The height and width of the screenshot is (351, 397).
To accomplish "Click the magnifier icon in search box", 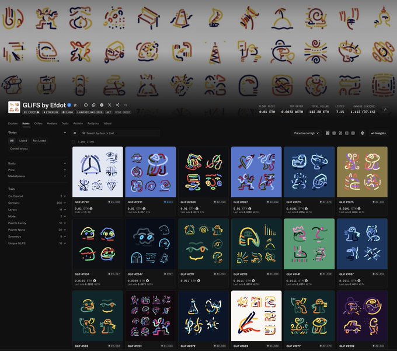I will point(83,133).
